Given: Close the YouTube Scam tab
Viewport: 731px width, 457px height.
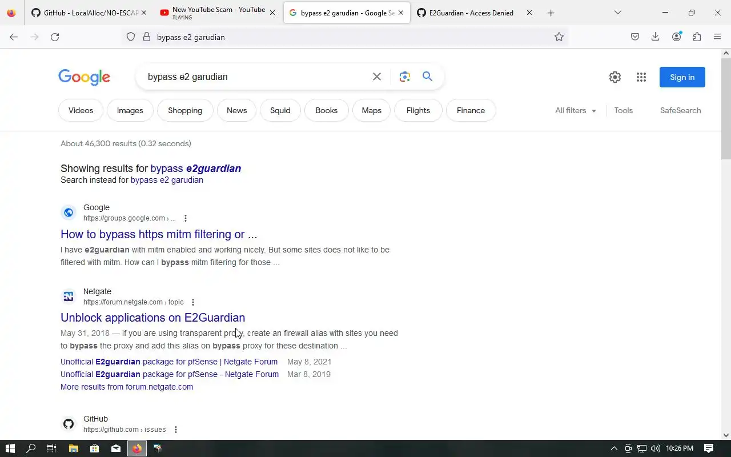Looking at the screenshot, I should point(272,13).
